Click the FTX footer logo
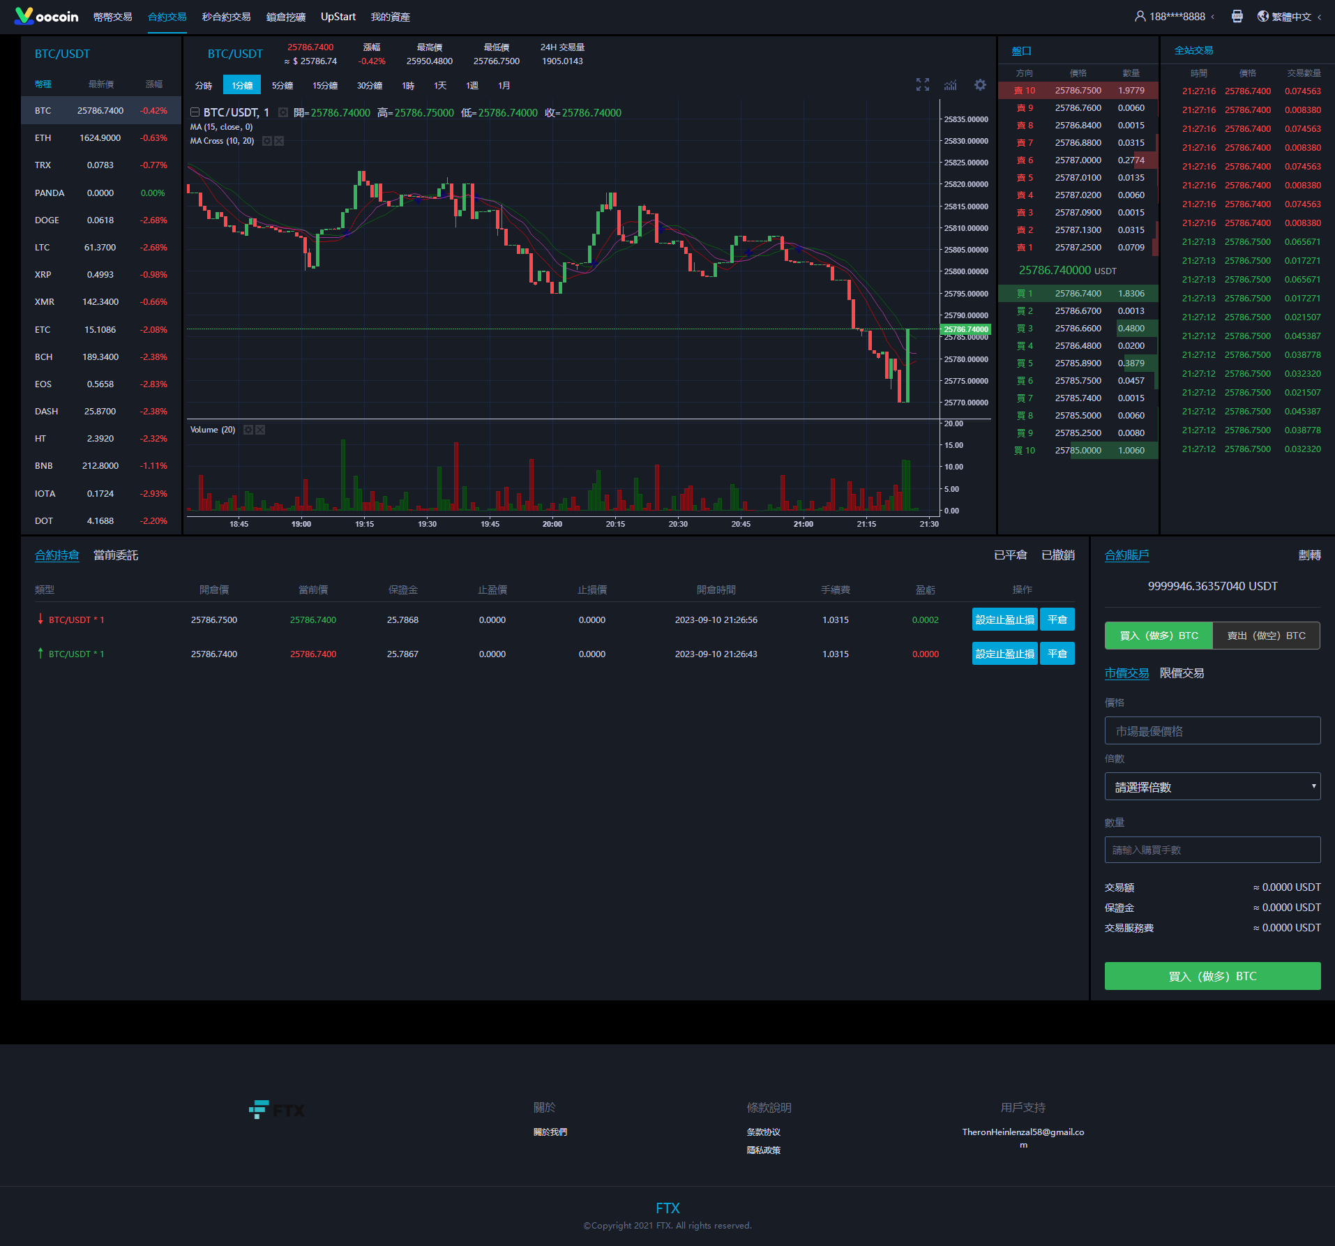This screenshot has height=1246, width=1335. click(x=277, y=1109)
